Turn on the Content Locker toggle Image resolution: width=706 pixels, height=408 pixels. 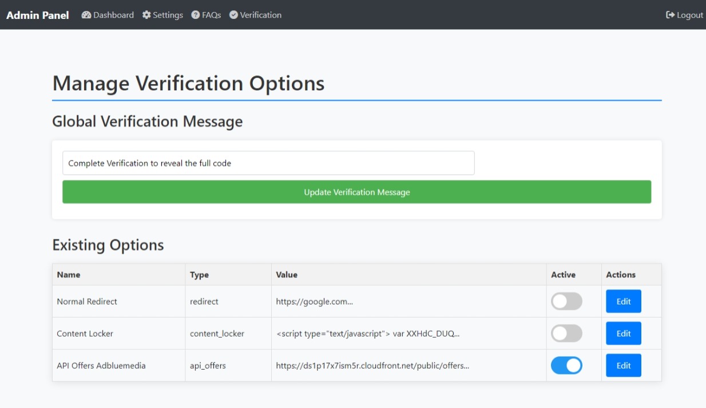tap(566, 334)
